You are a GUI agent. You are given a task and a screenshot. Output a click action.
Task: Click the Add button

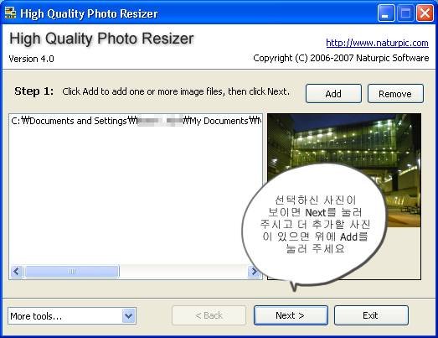point(333,94)
